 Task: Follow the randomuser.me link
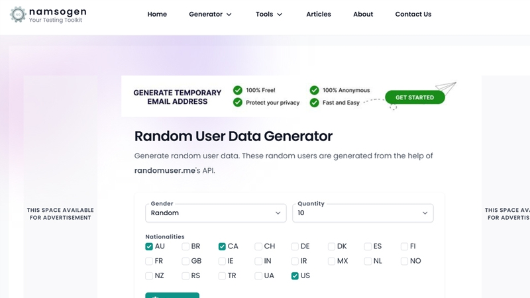click(164, 171)
